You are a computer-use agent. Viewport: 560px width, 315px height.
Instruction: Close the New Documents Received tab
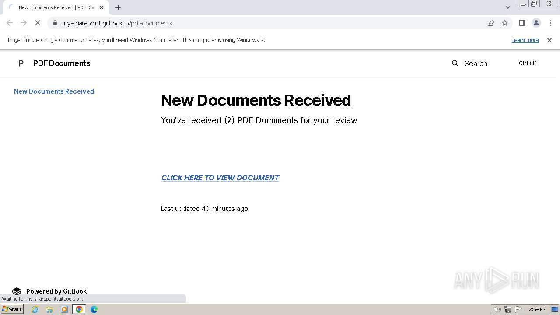tap(101, 7)
